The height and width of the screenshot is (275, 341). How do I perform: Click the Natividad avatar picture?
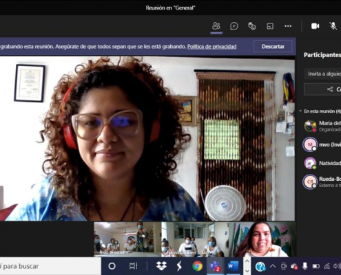pos(310,163)
